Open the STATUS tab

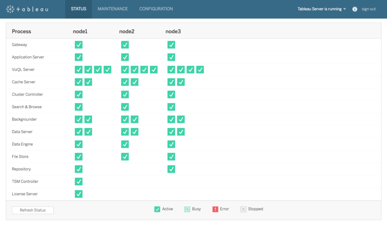79,9
